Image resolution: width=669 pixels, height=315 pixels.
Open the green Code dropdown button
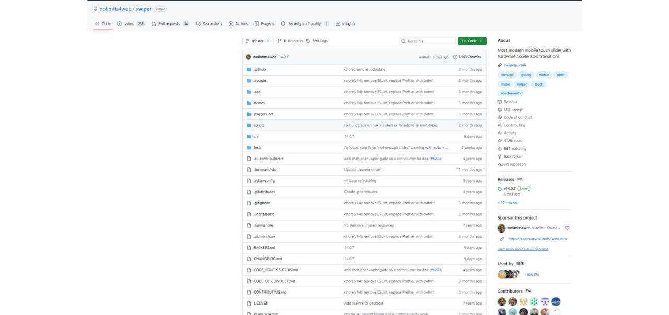click(472, 41)
